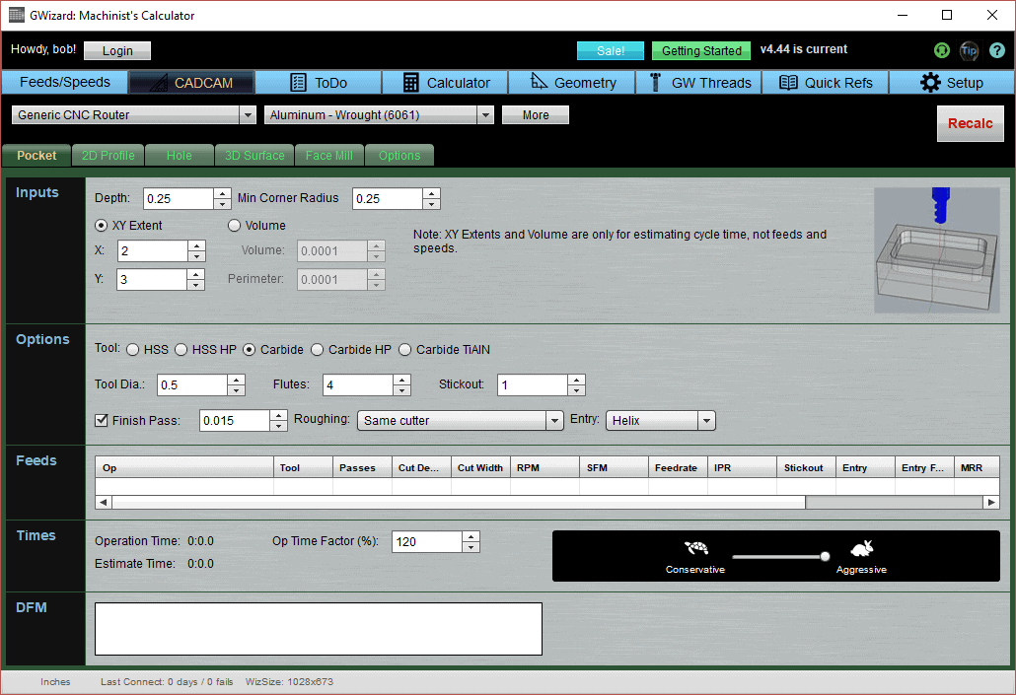This screenshot has width=1016, height=695.
Task: Click the Getting Started button
Action: point(700,50)
